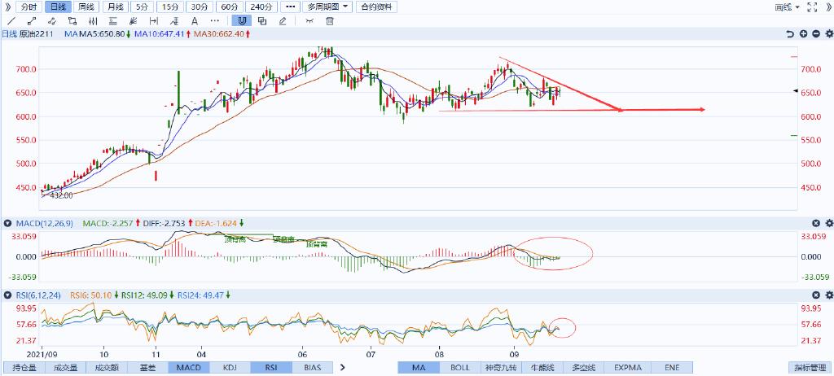
Task: Click the zoom in chart icon
Action: (803, 34)
